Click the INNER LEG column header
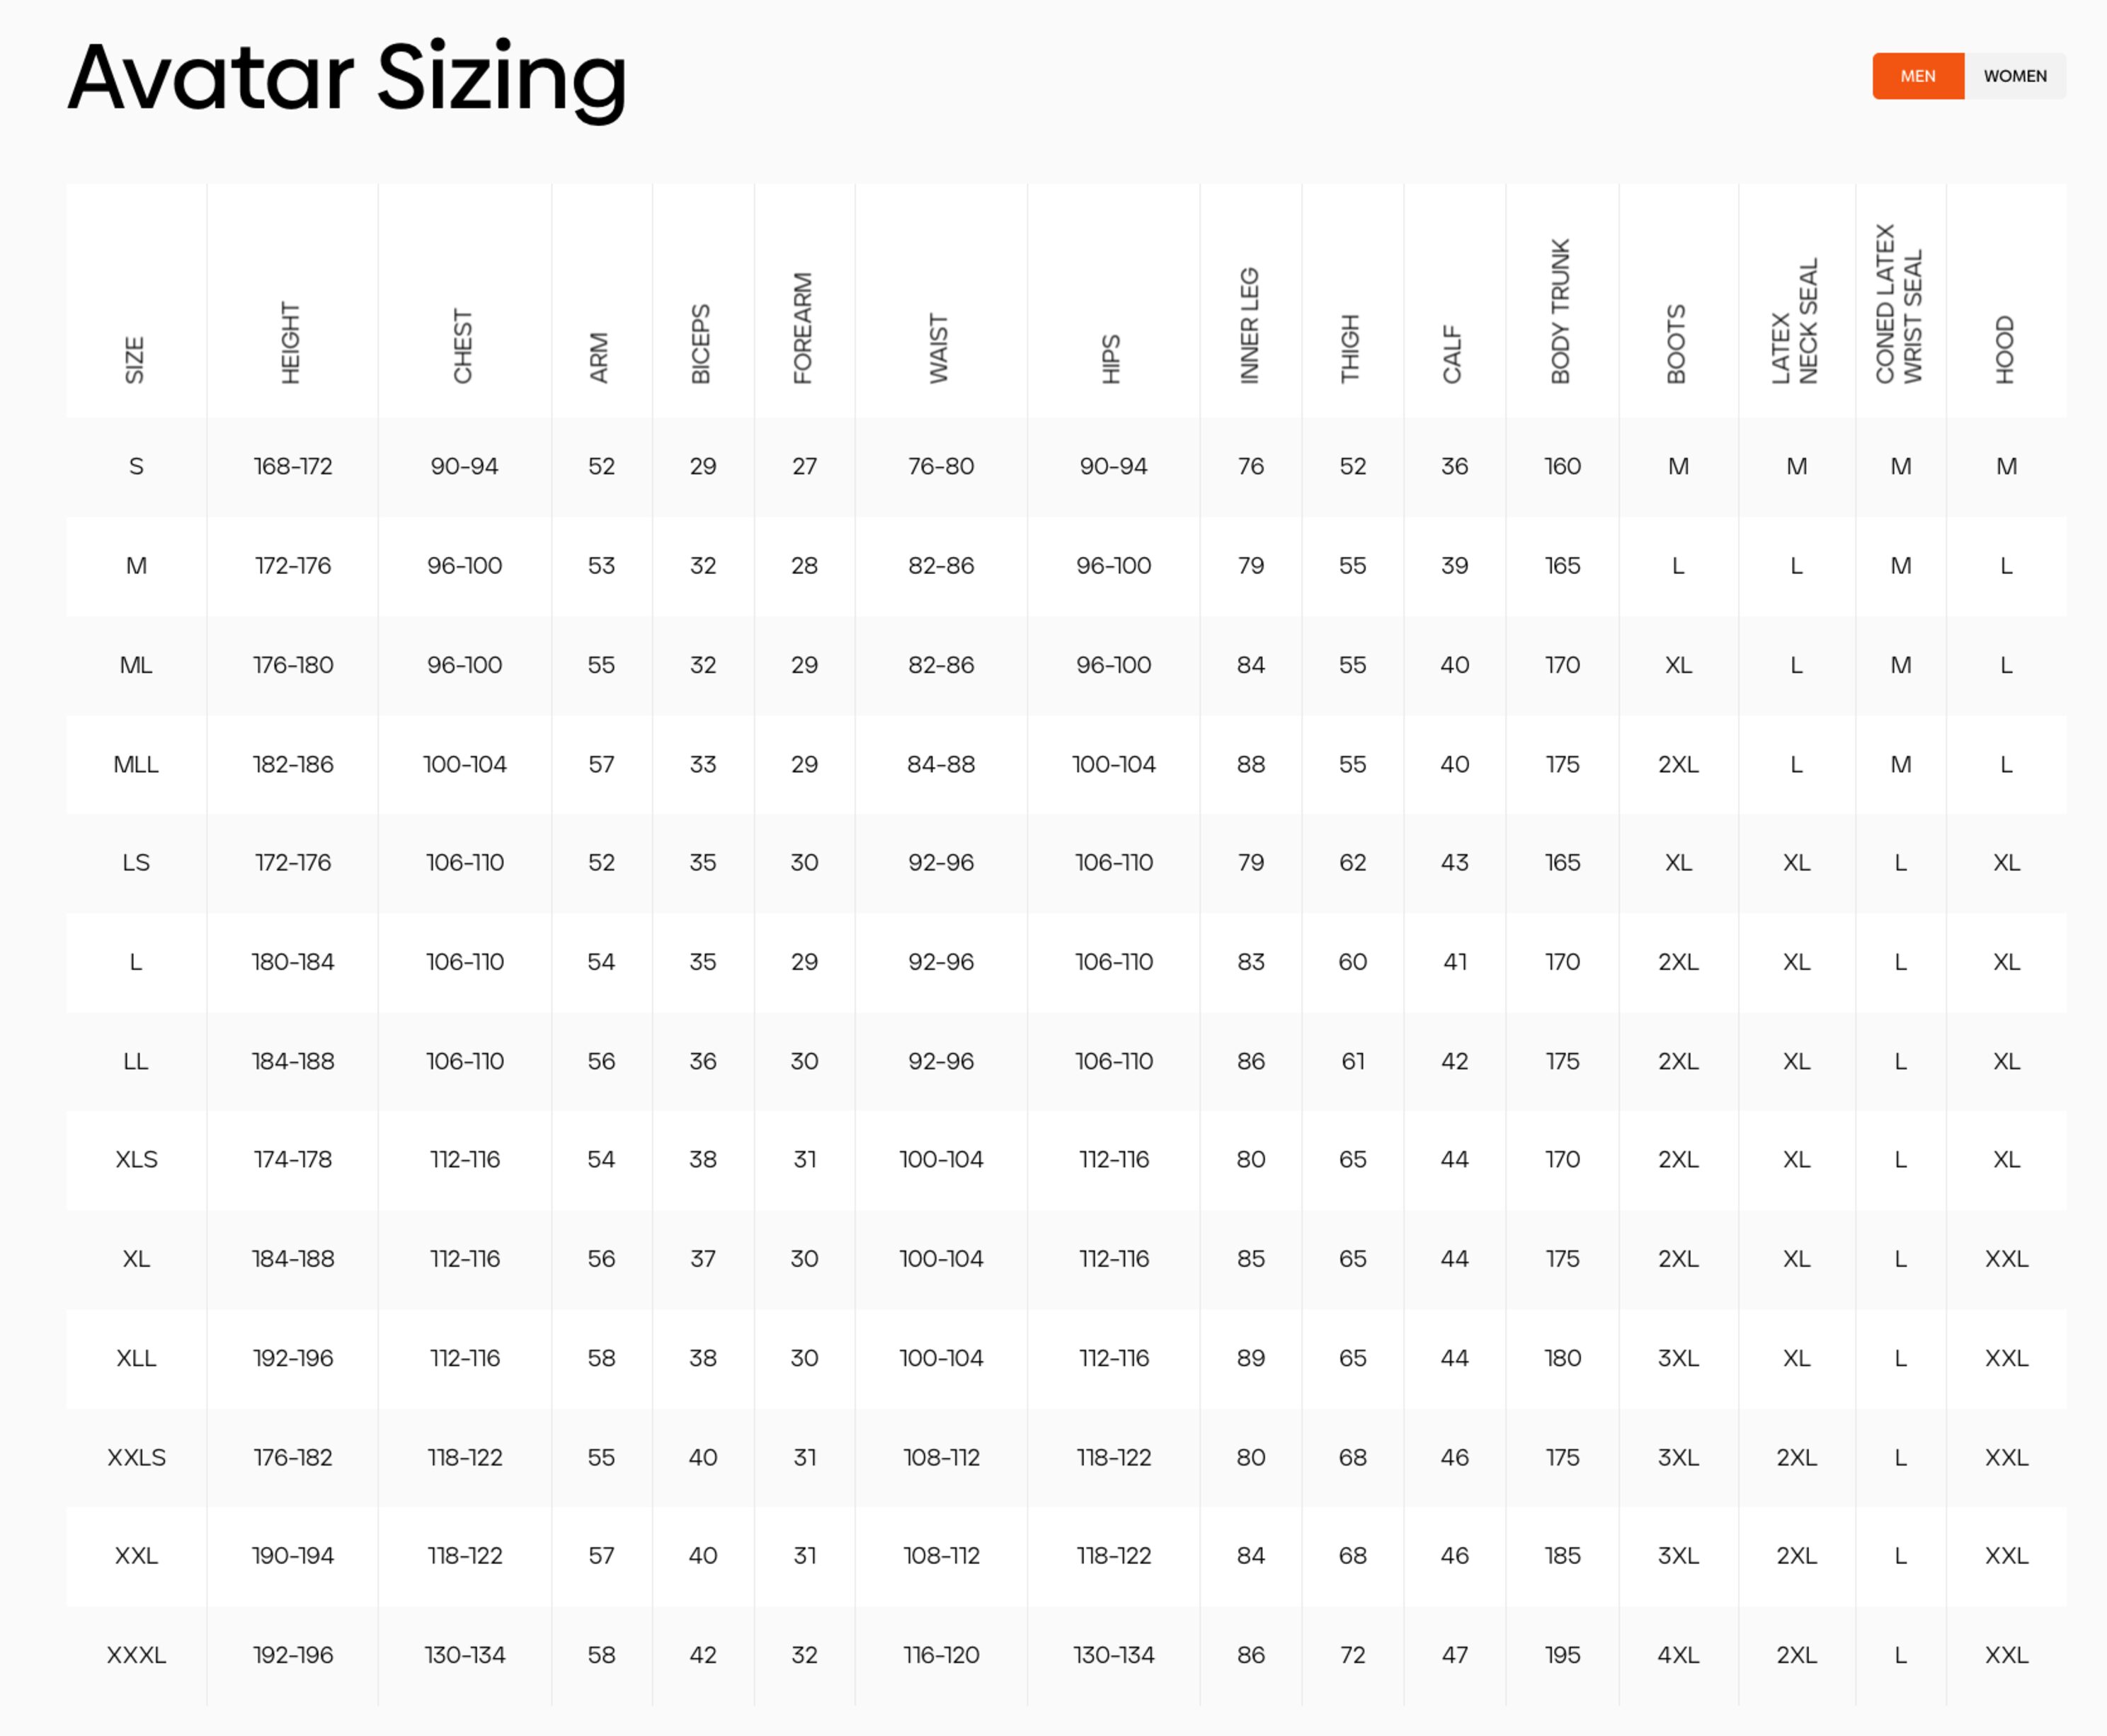Screen dimensions: 2107x1736 [1250, 326]
